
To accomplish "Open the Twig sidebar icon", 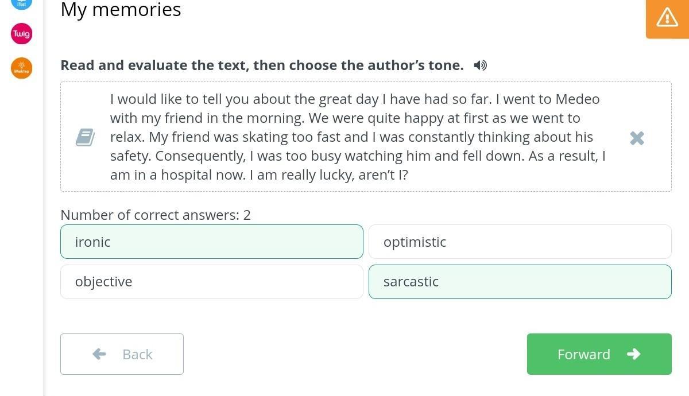I will click(22, 34).
